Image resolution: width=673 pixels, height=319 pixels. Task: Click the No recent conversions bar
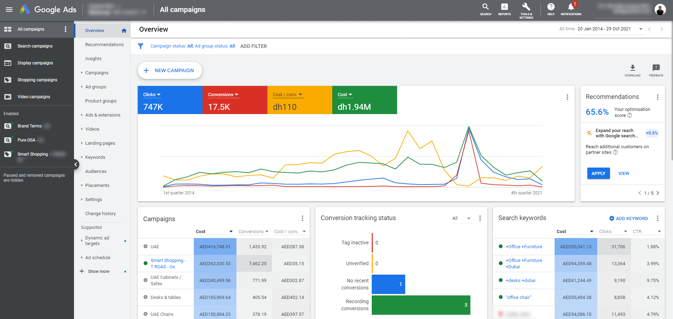tap(389, 284)
